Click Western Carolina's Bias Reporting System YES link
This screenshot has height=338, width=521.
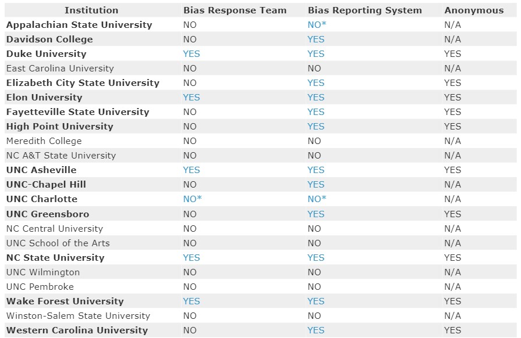(316, 330)
